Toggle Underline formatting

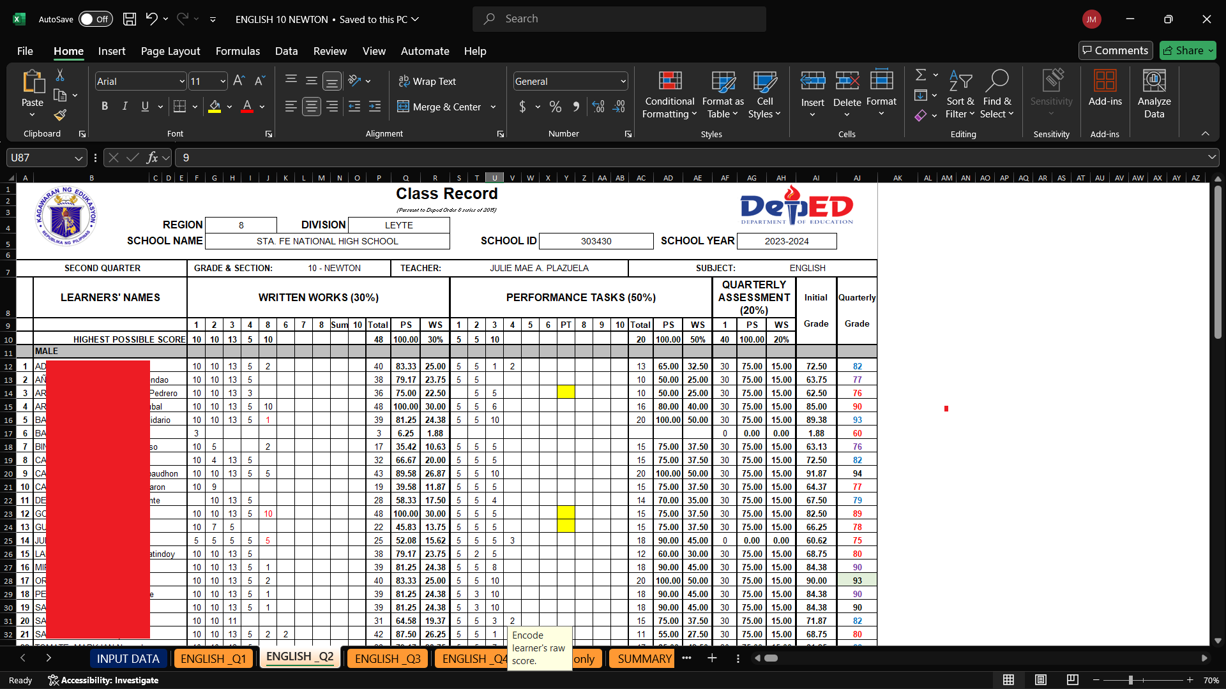pyautogui.click(x=145, y=107)
